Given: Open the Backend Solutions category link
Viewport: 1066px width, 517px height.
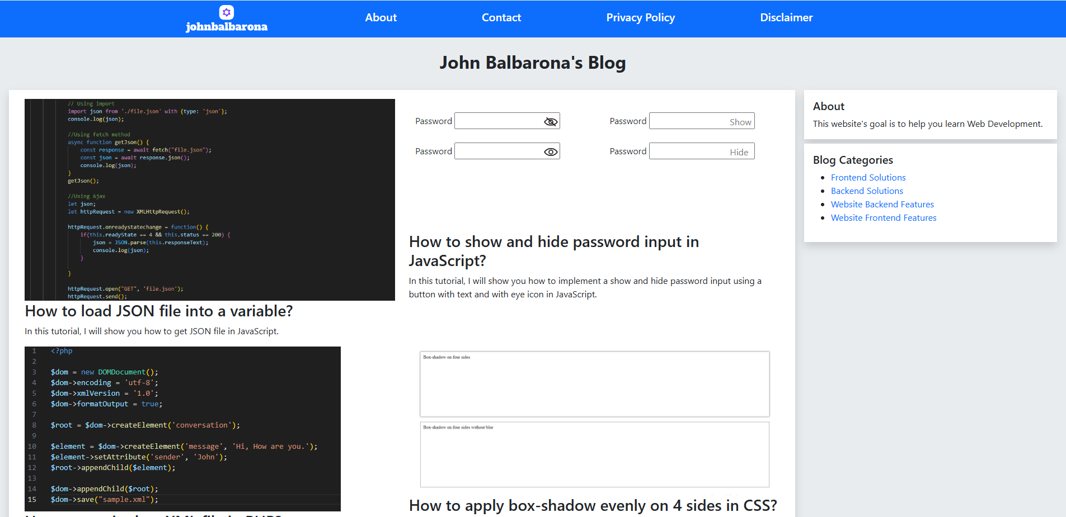Looking at the screenshot, I should pos(867,191).
